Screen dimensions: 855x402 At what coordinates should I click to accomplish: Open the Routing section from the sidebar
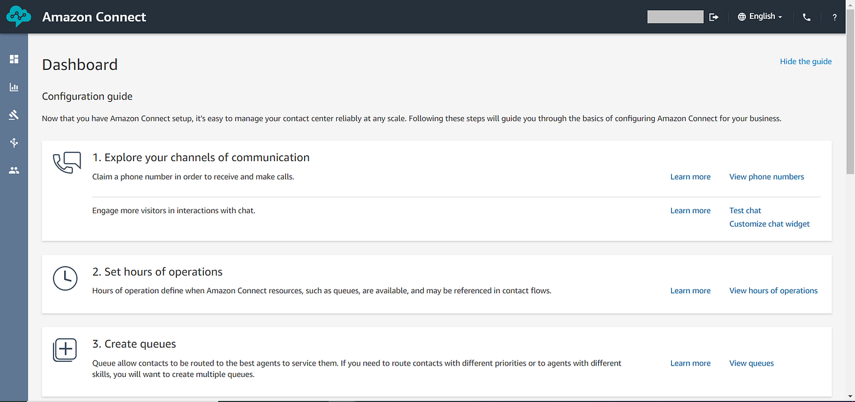pyautogui.click(x=14, y=142)
